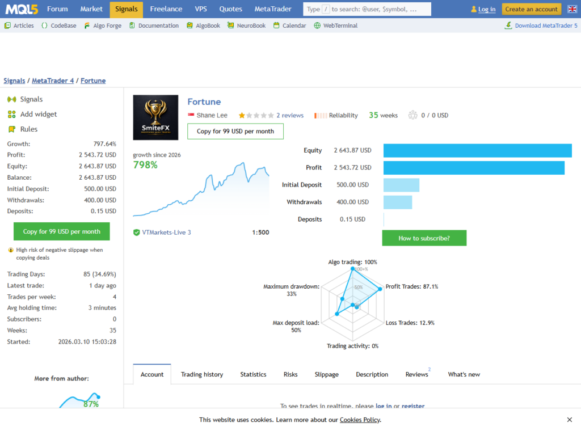The image size is (581, 431).
Task: Focus the search input field
Action: [x=367, y=9]
